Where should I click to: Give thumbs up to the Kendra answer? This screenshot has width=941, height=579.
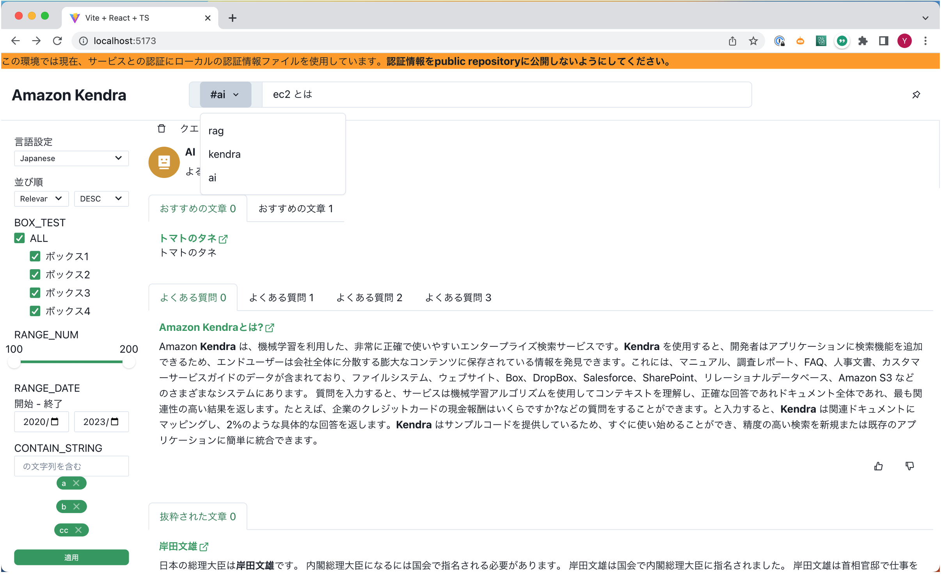(878, 466)
